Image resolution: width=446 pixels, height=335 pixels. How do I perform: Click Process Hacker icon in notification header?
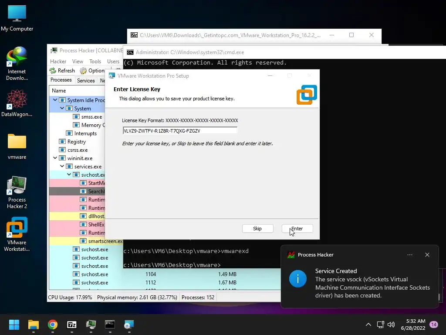coord(291,255)
